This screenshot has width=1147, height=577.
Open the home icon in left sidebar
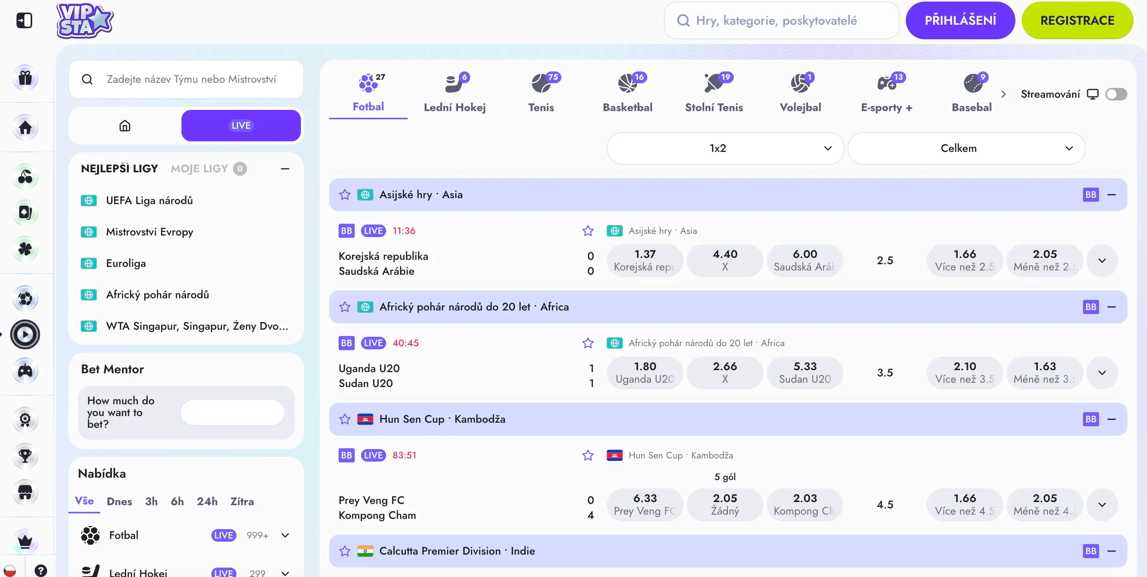point(26,128)
